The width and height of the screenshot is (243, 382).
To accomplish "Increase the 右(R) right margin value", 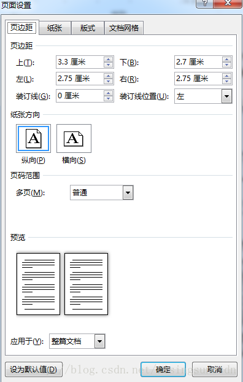I will coord(226,76).
